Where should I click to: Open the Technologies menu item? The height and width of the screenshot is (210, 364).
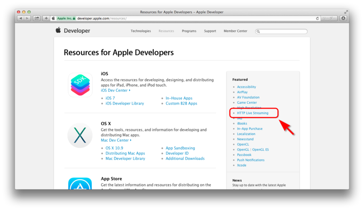tap(141, 31)
